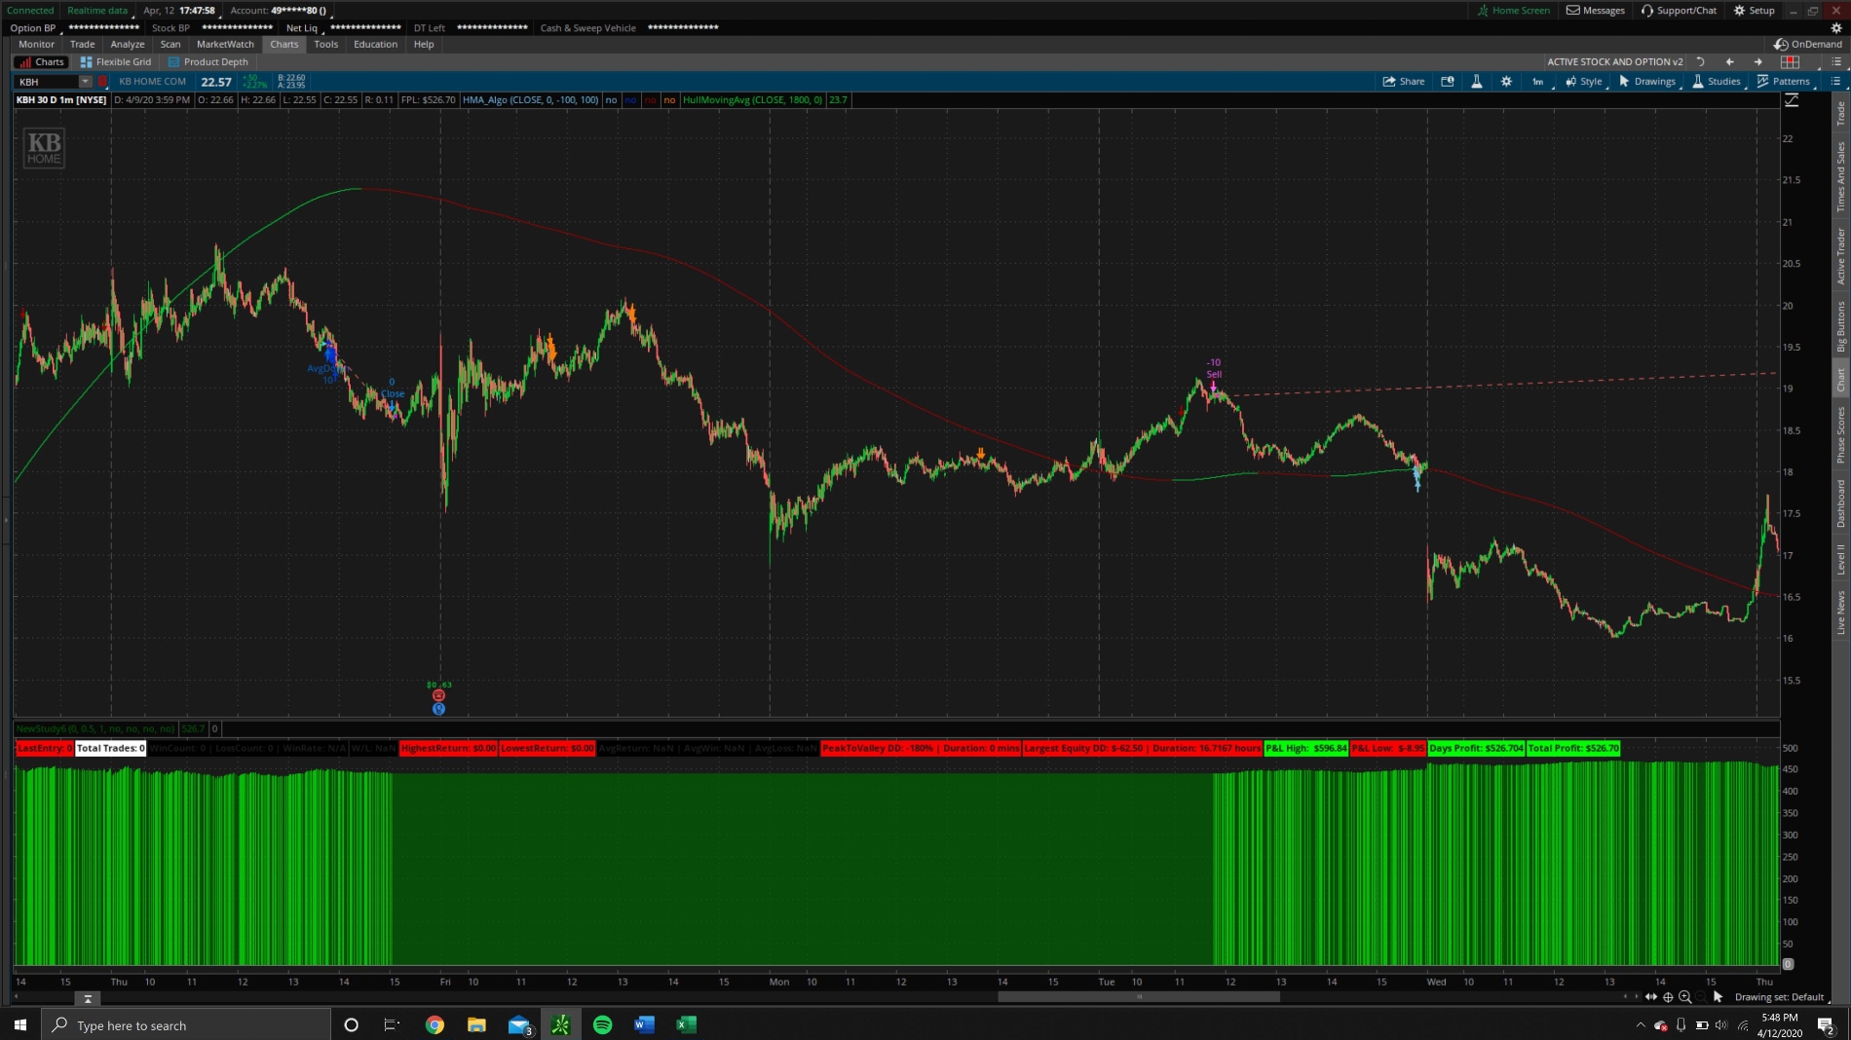
Task: Open the Trade tab
Action: pos(83,44)
